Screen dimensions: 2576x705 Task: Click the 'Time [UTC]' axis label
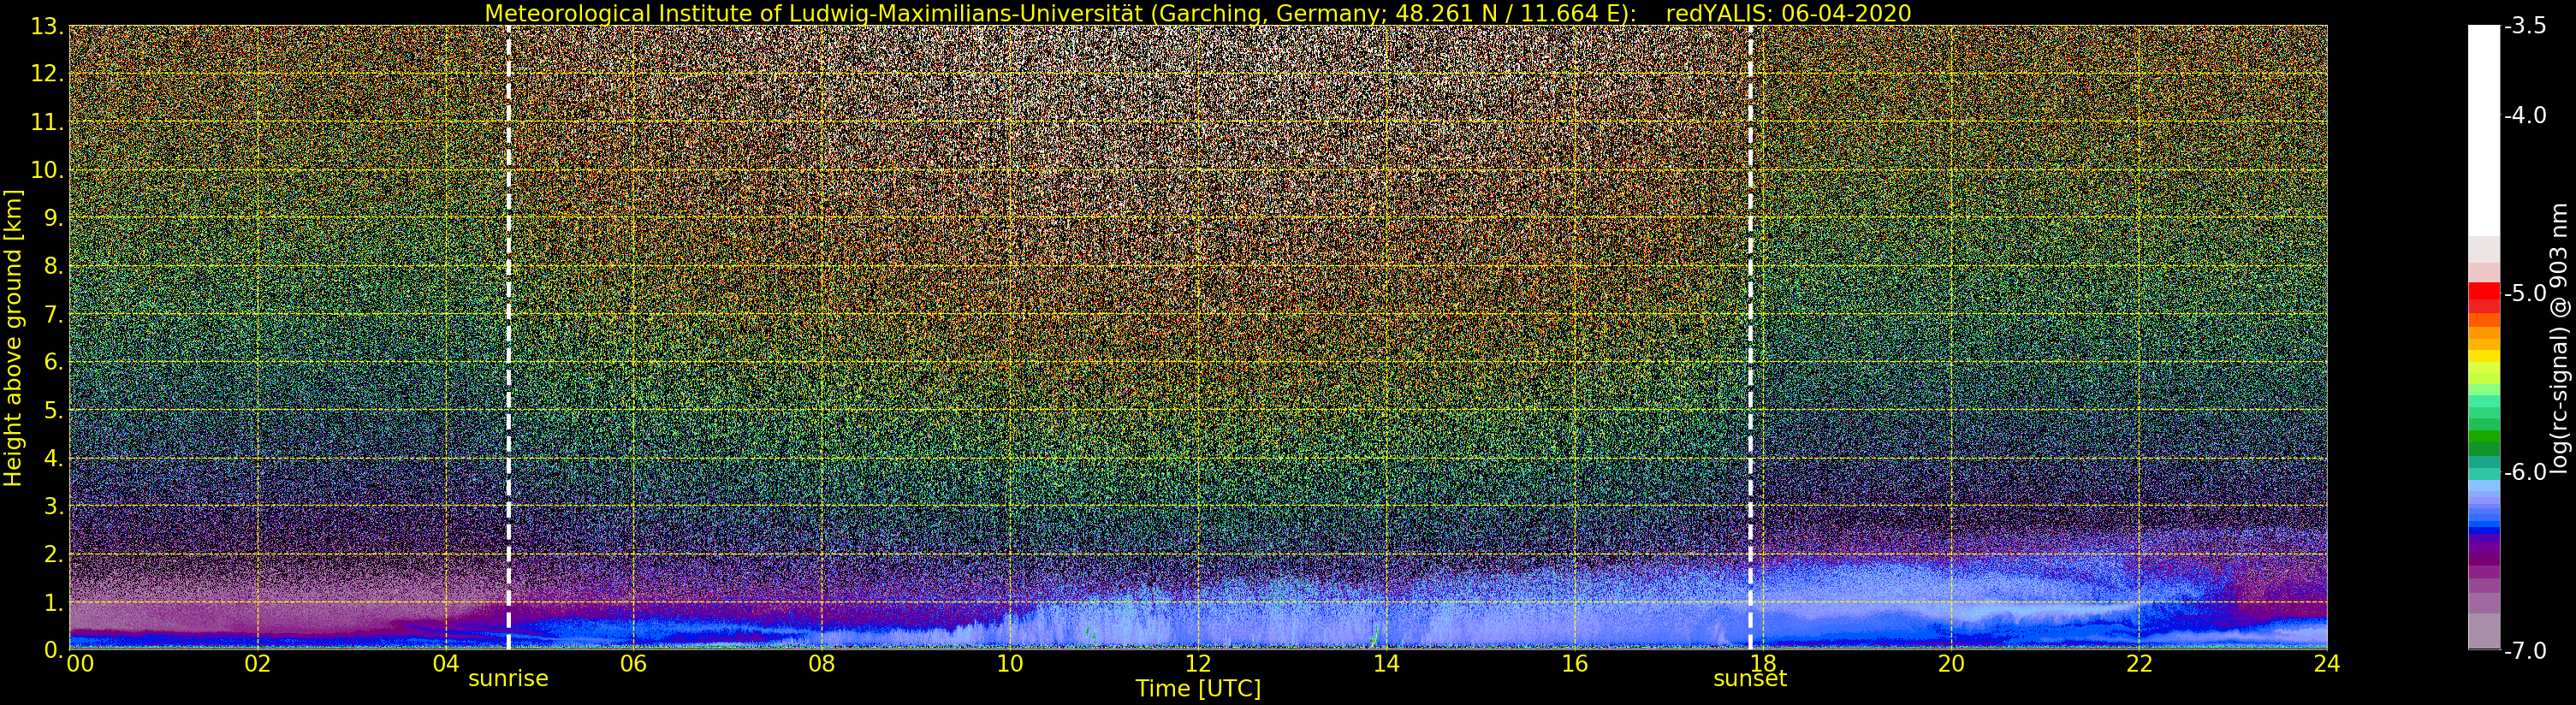coord(1198,689)
